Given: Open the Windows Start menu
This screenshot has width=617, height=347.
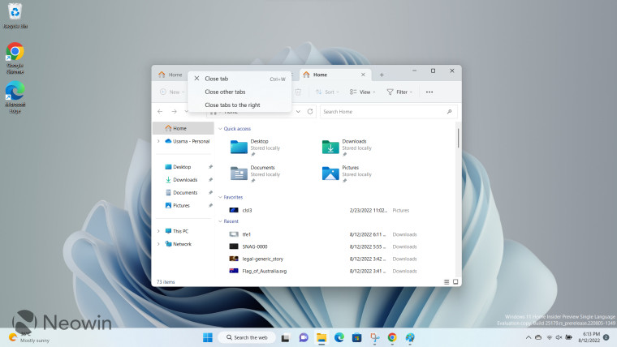Looking at the screenshot, I should (207, 337).
